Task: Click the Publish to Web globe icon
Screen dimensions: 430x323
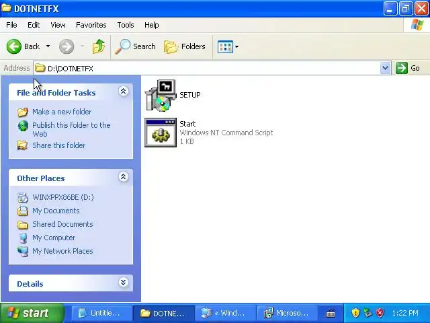Action: pyautogui.click(x=23, y=126)
